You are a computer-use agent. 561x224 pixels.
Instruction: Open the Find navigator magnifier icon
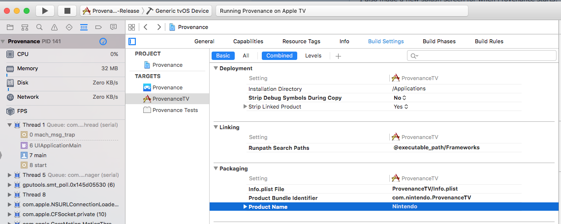(39, 27)
